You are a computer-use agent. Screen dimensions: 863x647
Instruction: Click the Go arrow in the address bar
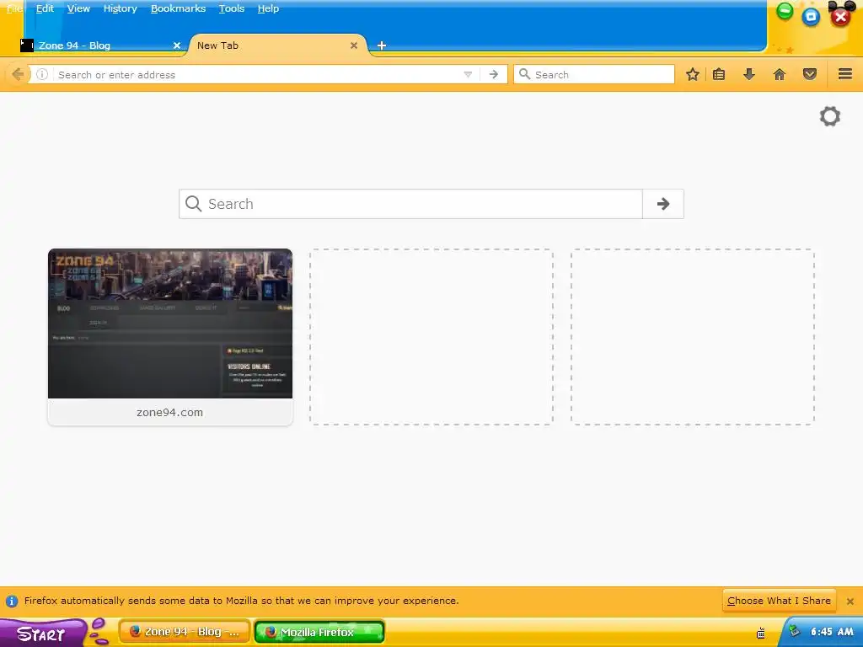click(x=494, y=74)
